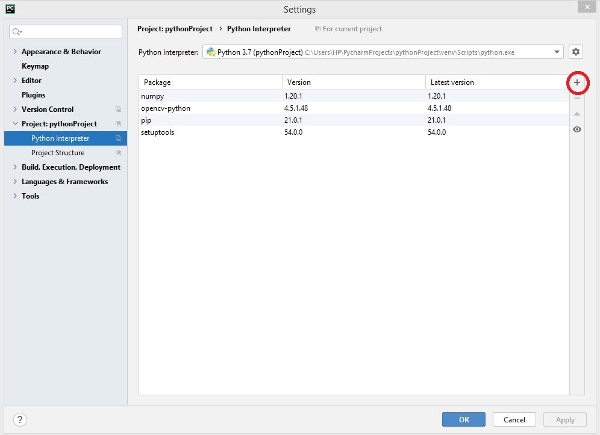This screenshot has width=600, height=435.
Task: Open the Python Interpreter dropdown
Action: point(557,52)
